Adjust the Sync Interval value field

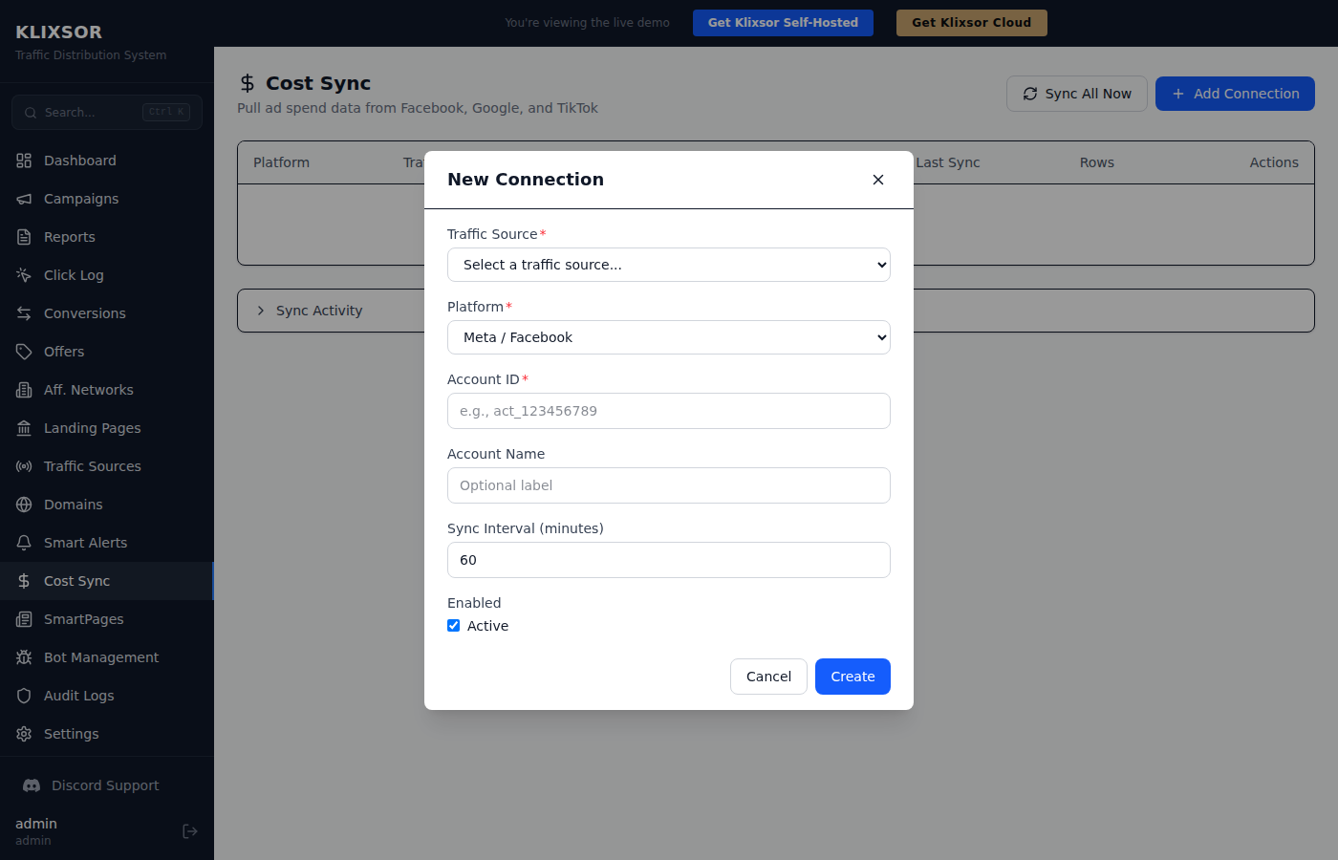click(x=668, y=560)
